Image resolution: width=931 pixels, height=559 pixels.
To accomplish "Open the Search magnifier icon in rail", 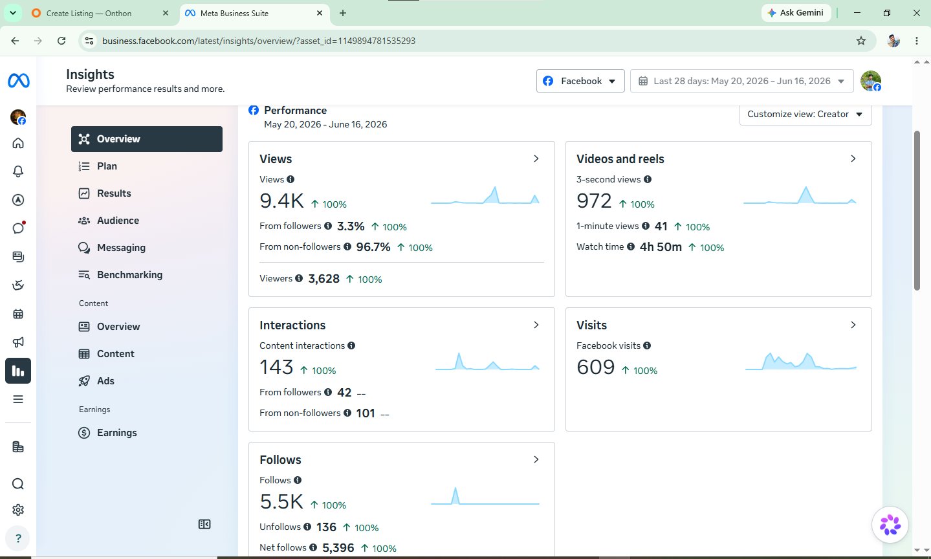I will pyautogui.click(x=18, y=484).
